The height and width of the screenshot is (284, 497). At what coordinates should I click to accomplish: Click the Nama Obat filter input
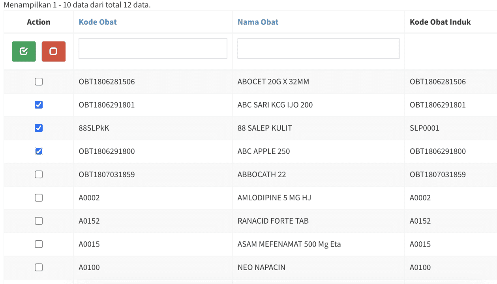[318, 49]
